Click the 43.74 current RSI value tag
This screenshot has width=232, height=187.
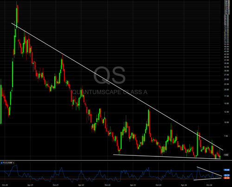(226, 175)
